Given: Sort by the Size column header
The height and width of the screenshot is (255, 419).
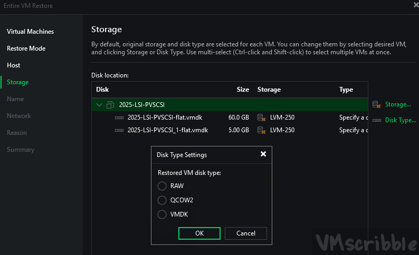Looking at the screenshot, I should click(x=243, y=90).
